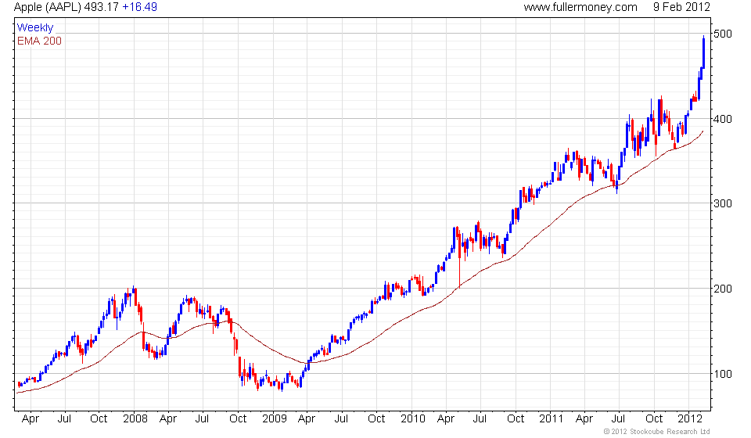The height and width of the screenshot is (438, 751).
Task: Click the 'EMA 200' legend label
Action: point(39,41)
